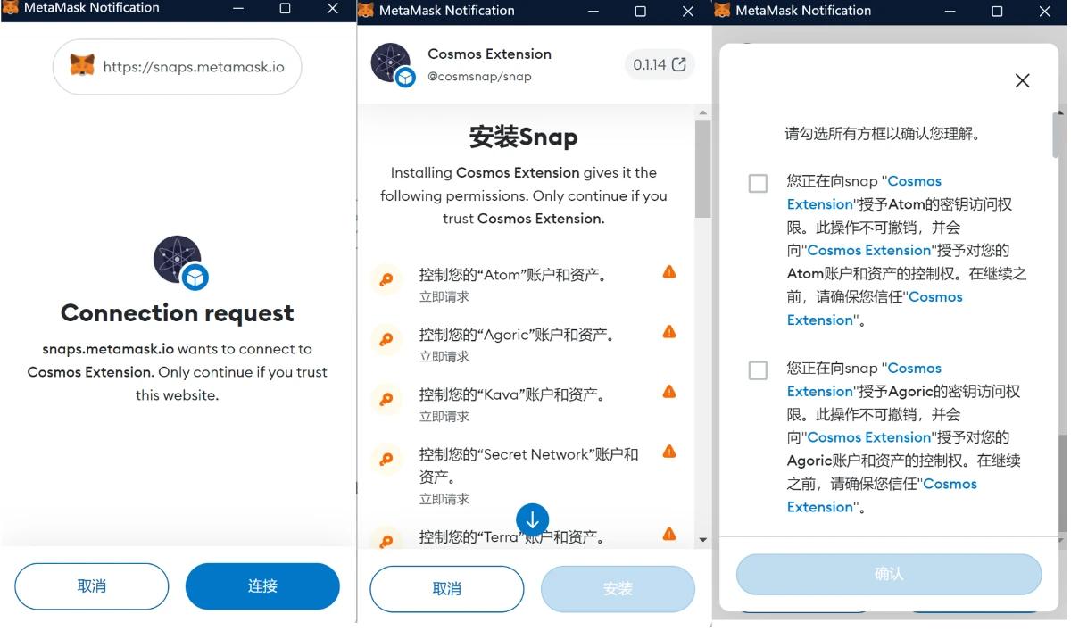
Task: Click the 安装 button to install the Snap
Action: click(x=617, y=588)
